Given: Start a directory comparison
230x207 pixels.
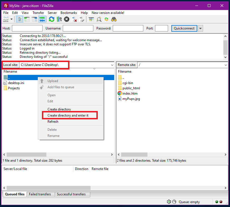Looking at the screenshot, I should [x=98, y=19].
